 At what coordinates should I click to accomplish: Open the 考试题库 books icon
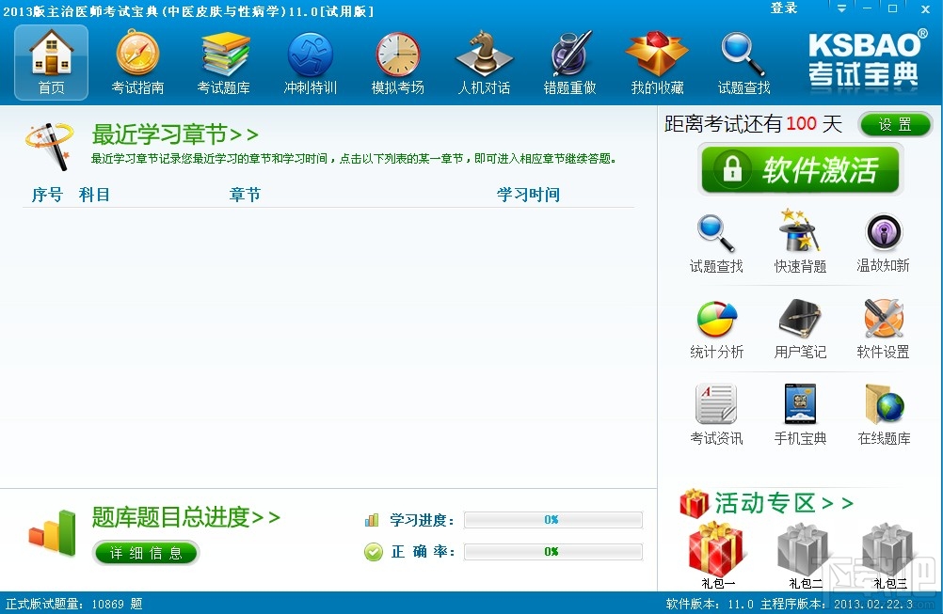click(x=224, y=62)
